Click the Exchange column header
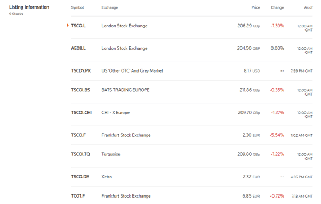Image resolution: width=321 pixels, height=204 pixels. tap(110, 7)
